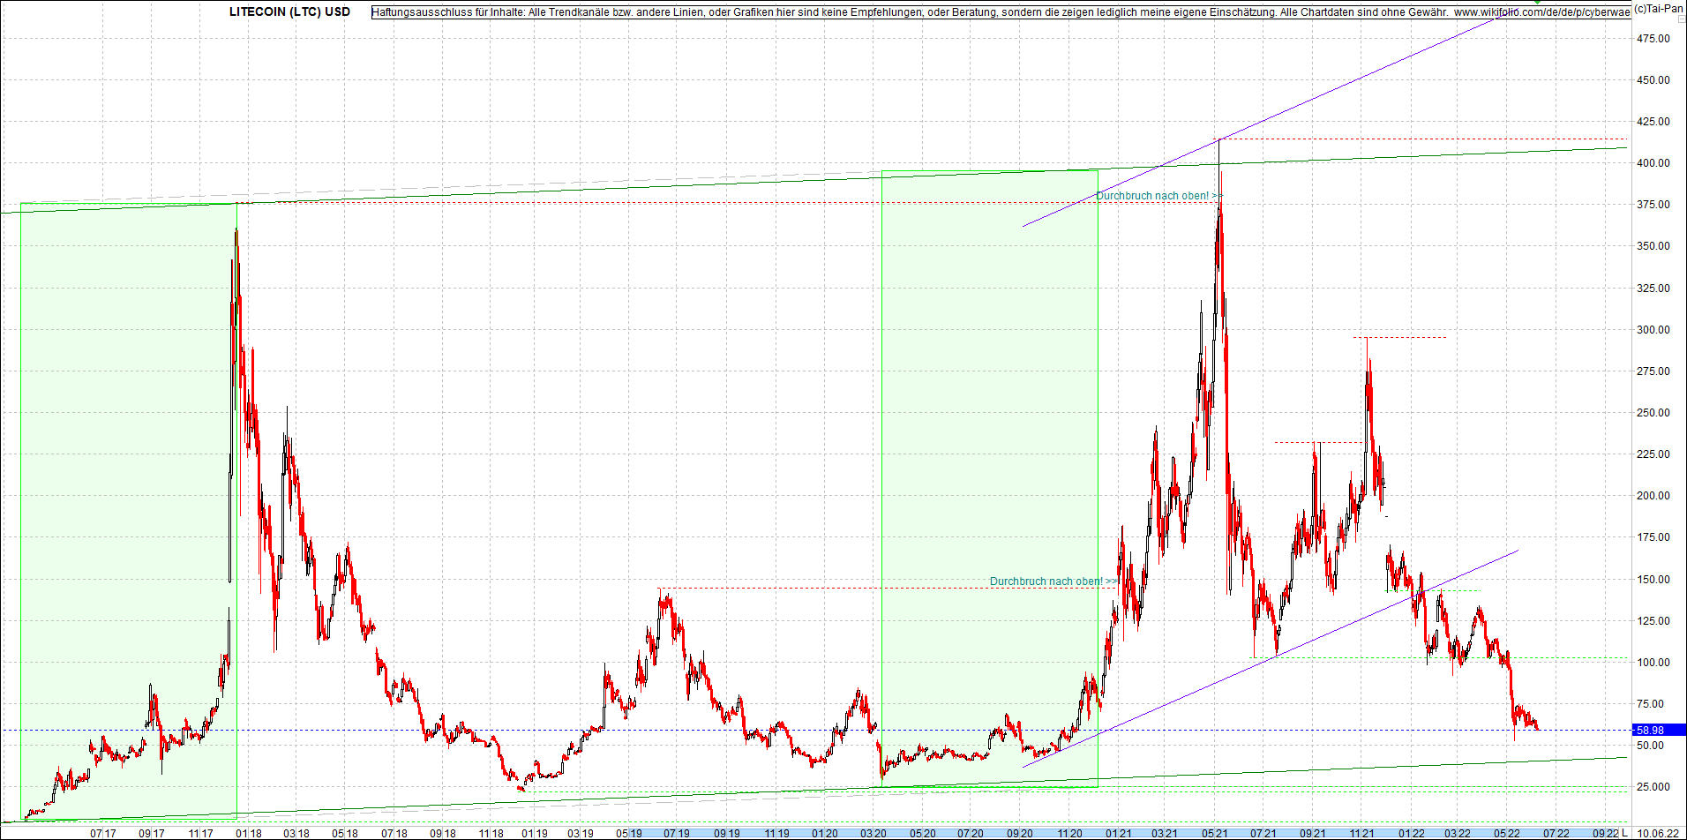Select the 350.00 price axis value
Image resolution: width=1687 pixels, height=840 pixels.
(1653, 246)
